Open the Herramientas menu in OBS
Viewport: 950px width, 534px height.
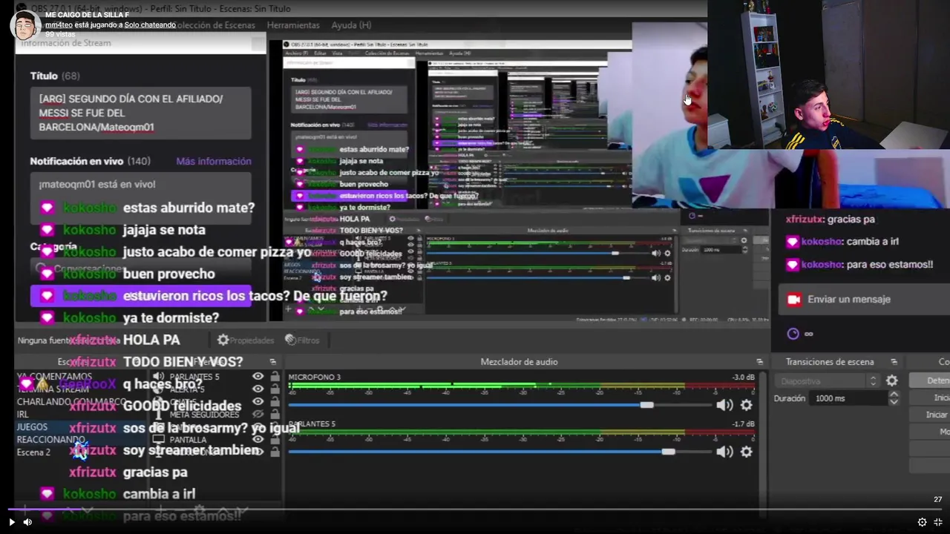click(x=293, y=25)
